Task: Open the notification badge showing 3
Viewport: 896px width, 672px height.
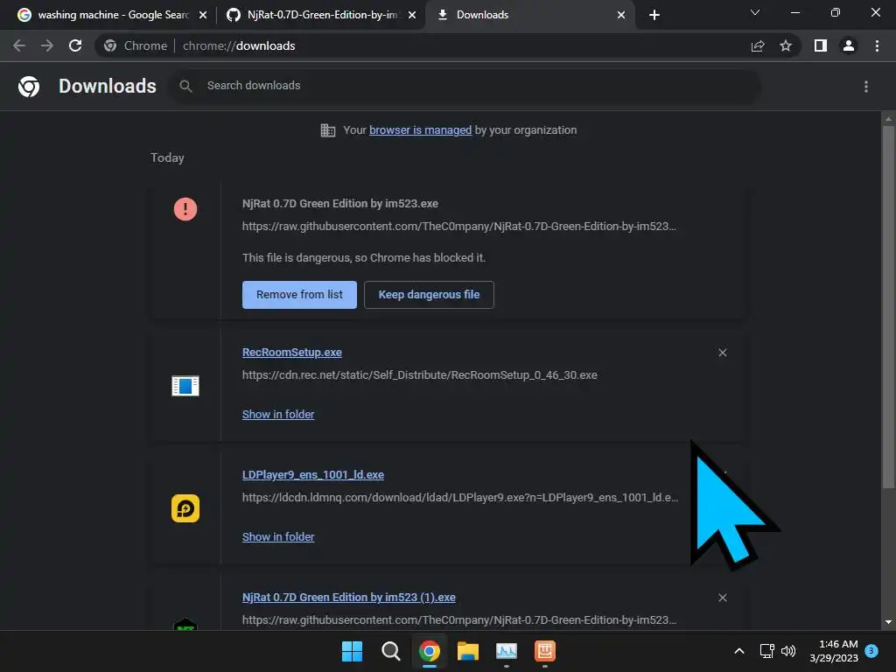Action: 871,651
